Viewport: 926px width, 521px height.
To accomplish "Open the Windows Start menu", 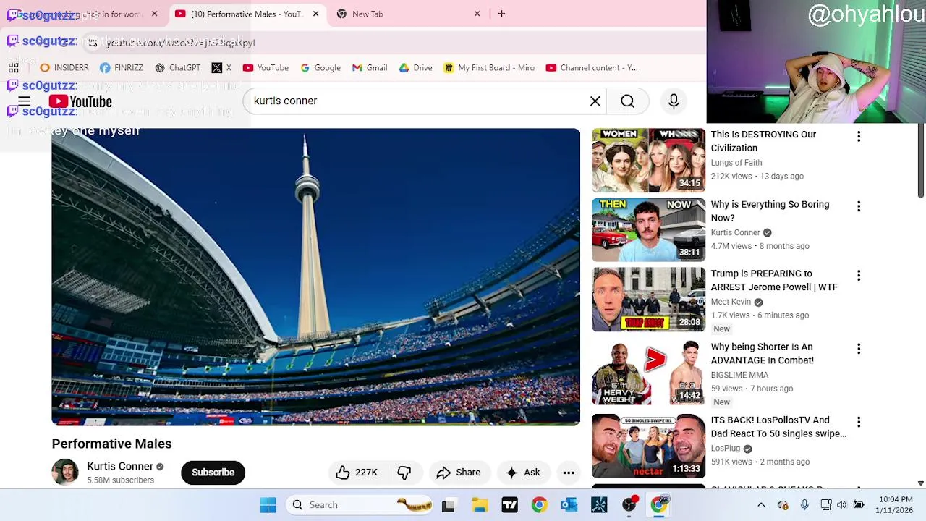I will click(x=268, y=505).
